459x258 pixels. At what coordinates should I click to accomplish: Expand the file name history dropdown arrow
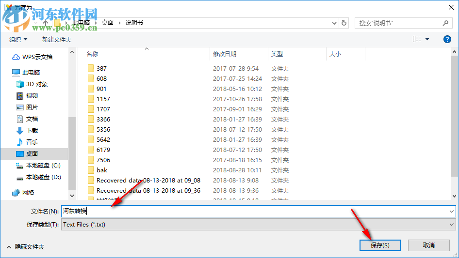pos(452,211)
